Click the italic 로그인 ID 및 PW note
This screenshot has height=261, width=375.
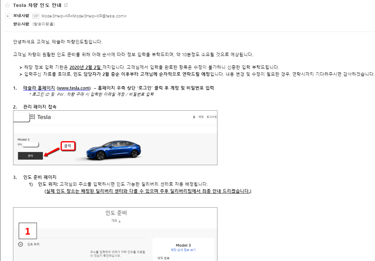pyautogui.click(x=91, y=94)
